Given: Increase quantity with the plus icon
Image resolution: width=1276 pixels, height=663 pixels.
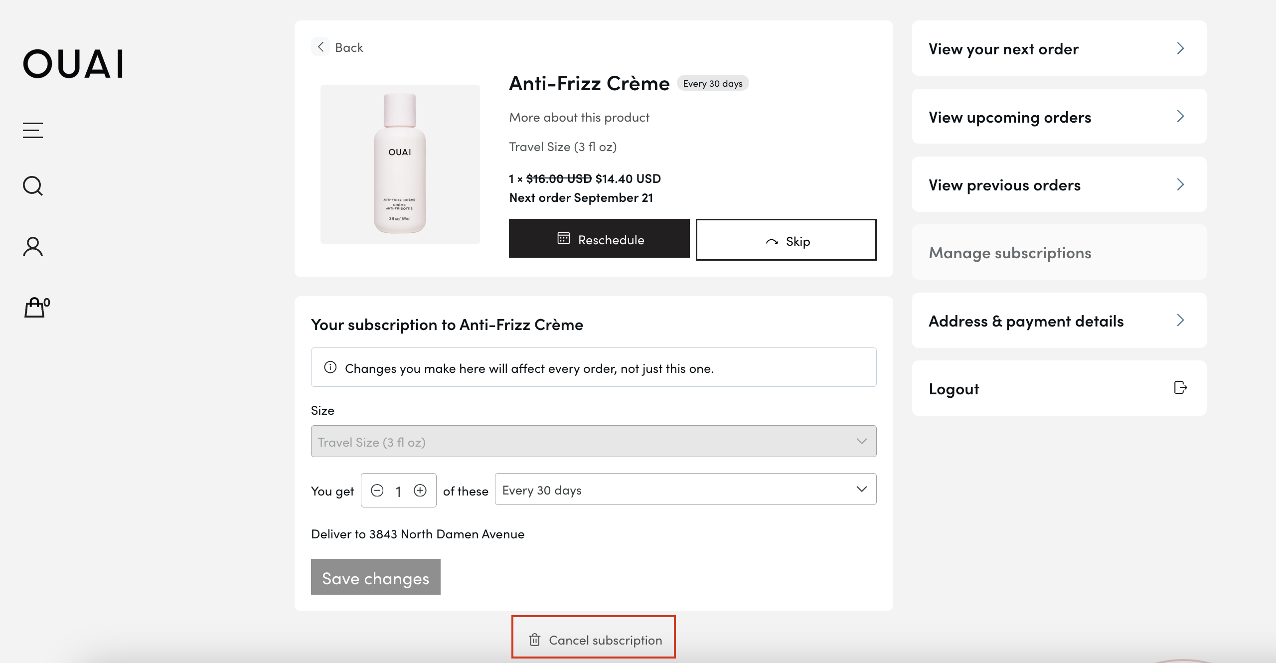Looking at the screenshot, I should 420,491.
